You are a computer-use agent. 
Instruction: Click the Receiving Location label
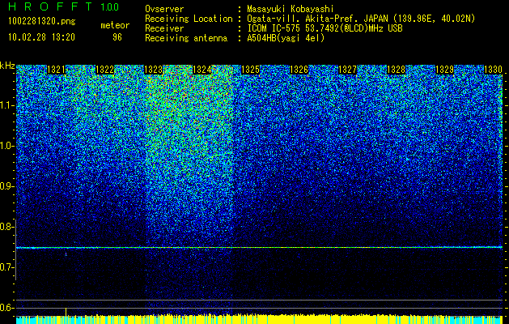[x=189, y=19]
